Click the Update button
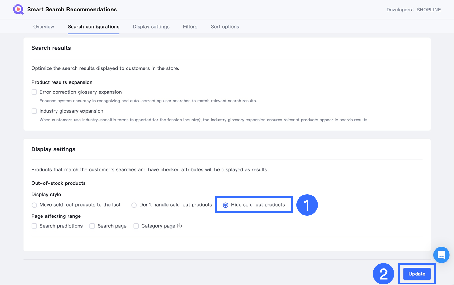Viewport: 454px width, 285px height. coord(417,274)
